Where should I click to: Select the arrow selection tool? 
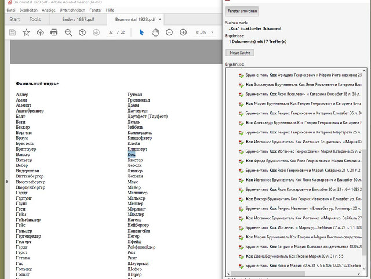coord(141,32)
